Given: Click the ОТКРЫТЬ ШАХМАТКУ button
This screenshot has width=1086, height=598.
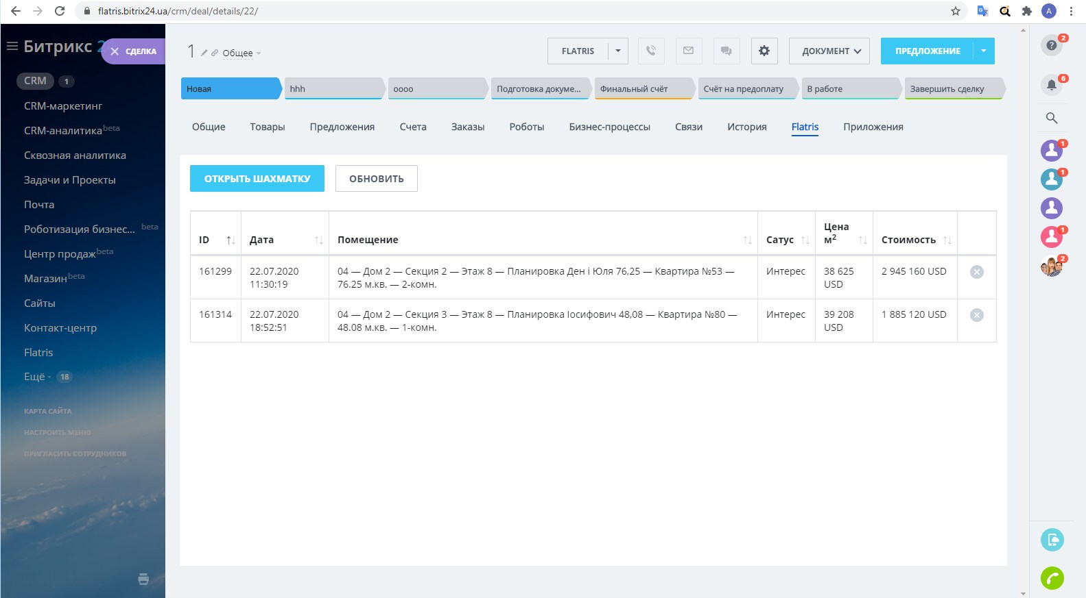Looking at the screenshot, I should click(x=257, y=179).
